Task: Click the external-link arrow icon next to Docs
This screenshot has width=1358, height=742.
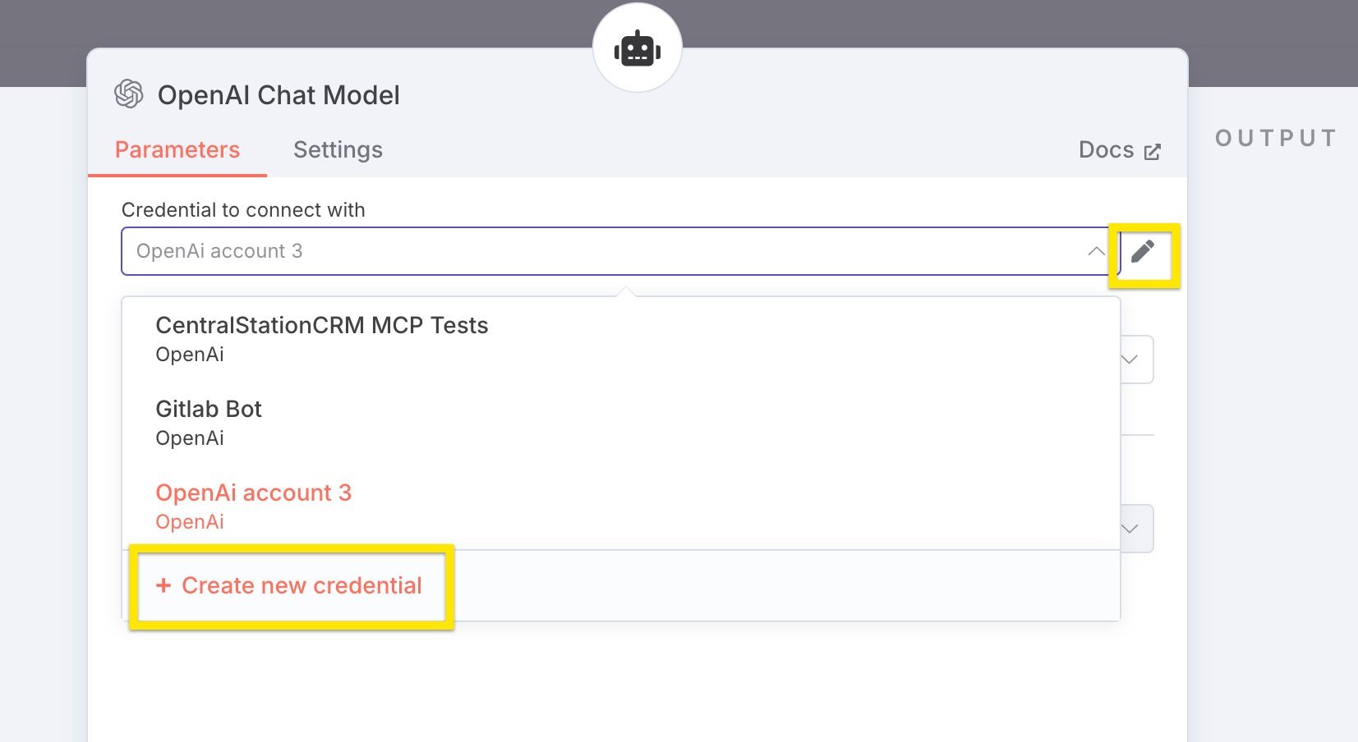Action: pyautogui.click(x=1153, y=152)
